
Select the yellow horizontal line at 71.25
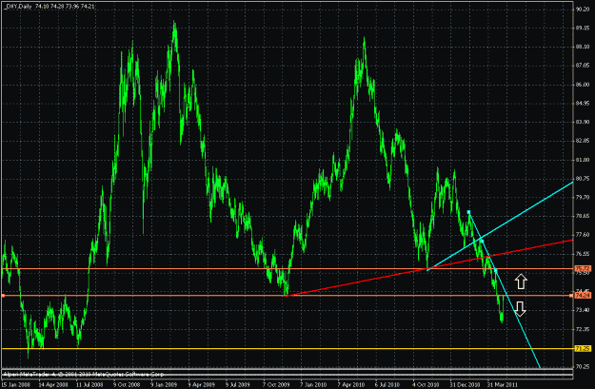coord(287,348)
